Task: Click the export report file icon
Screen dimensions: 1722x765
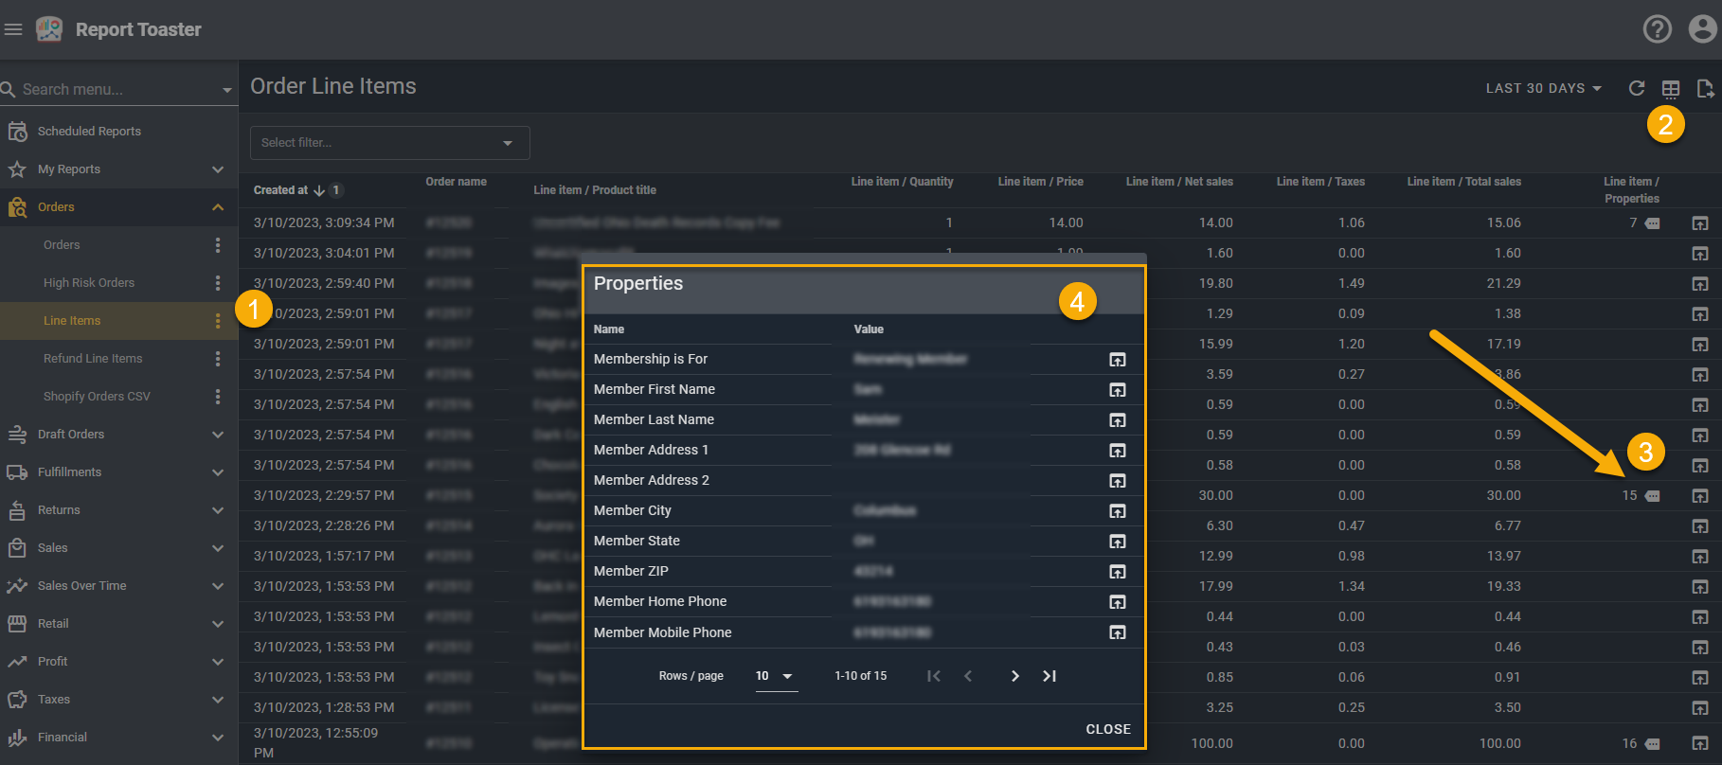Action: pyautogui.click(x=1705, y=88)
